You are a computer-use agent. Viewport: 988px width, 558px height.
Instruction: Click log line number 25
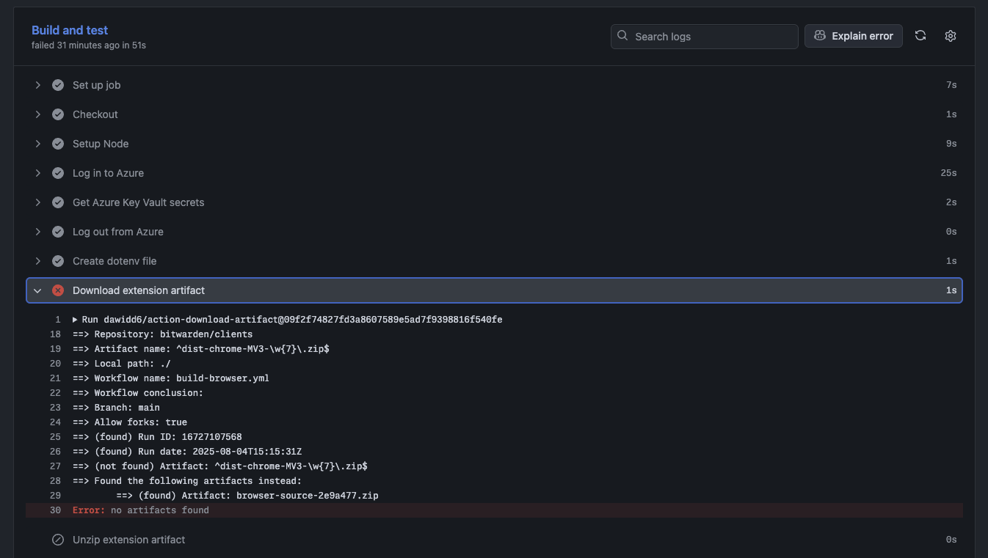click(56, 437)
